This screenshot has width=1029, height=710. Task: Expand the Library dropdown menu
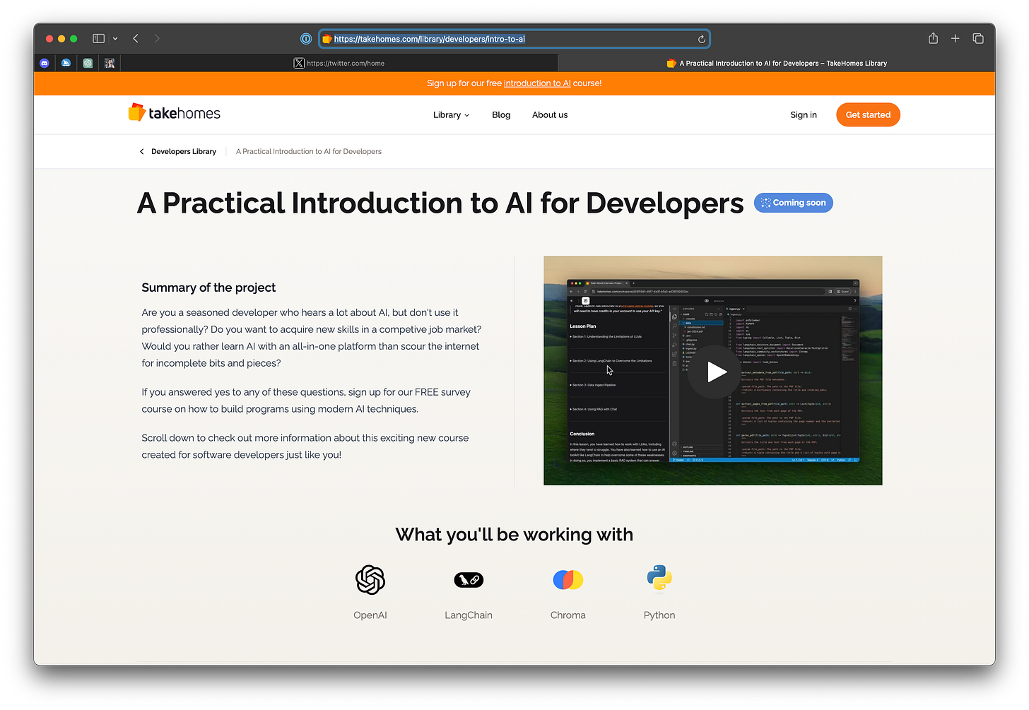(x=451, y=115)
